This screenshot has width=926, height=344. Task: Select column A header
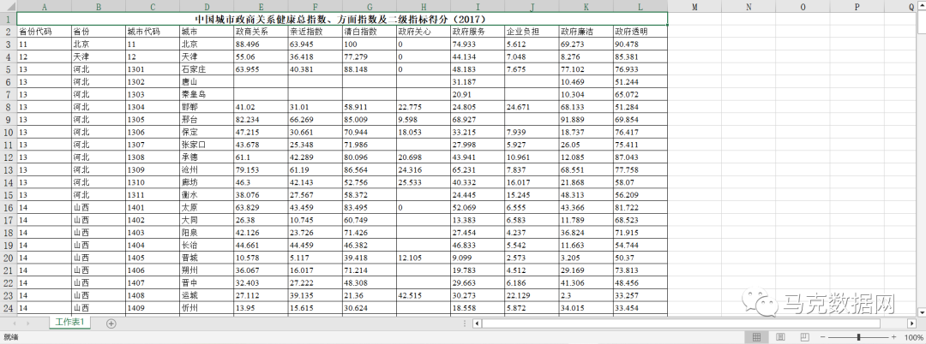[x=45, y=6]
